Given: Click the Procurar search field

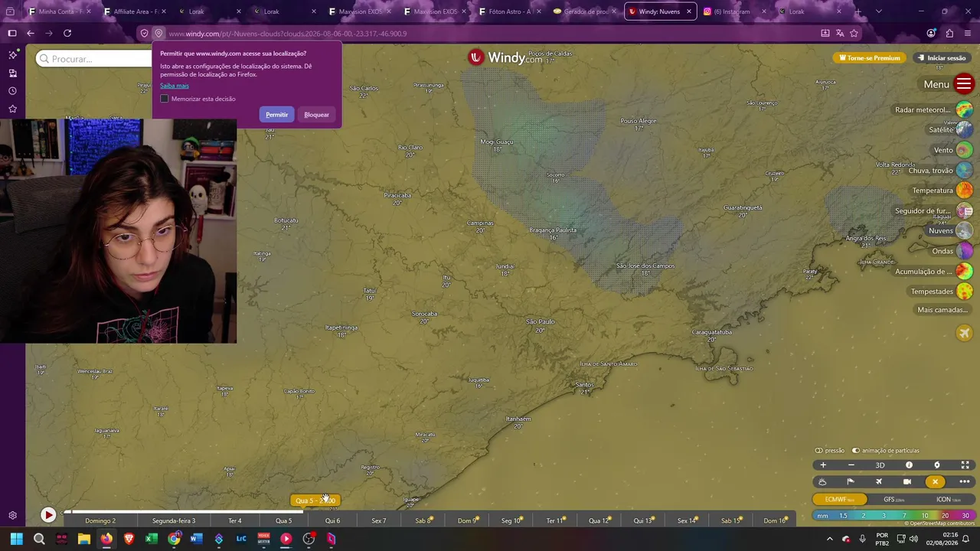Looking at the screenshot, I should pos(93,59).
